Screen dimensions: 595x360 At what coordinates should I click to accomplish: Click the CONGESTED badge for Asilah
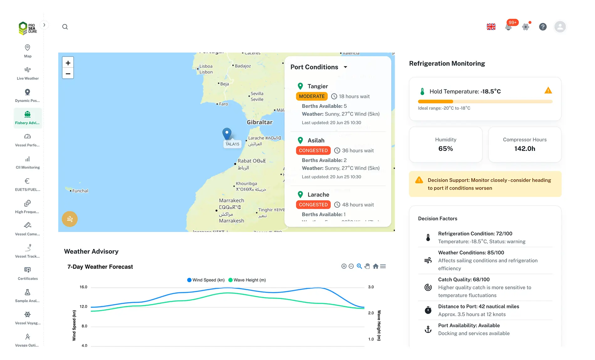313,150
